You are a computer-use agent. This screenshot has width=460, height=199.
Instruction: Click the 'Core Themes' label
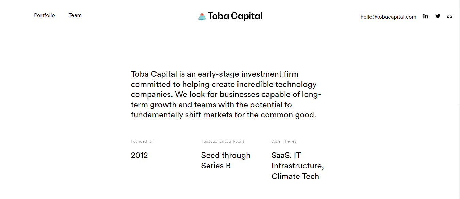pos(284,141)
